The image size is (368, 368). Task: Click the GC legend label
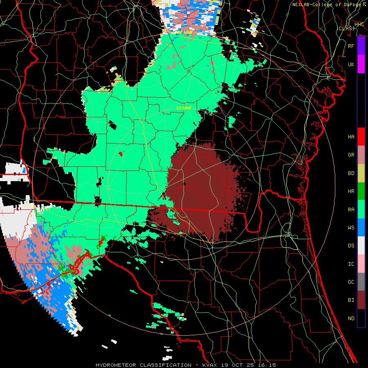tap(351, 282)
